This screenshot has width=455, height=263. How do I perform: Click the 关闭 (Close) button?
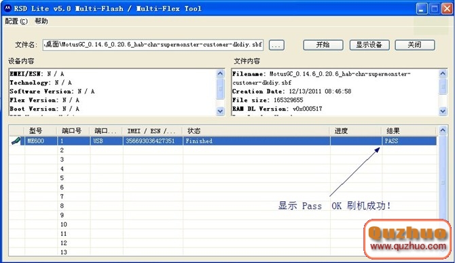pyautogui.click(x=415, y=45)
